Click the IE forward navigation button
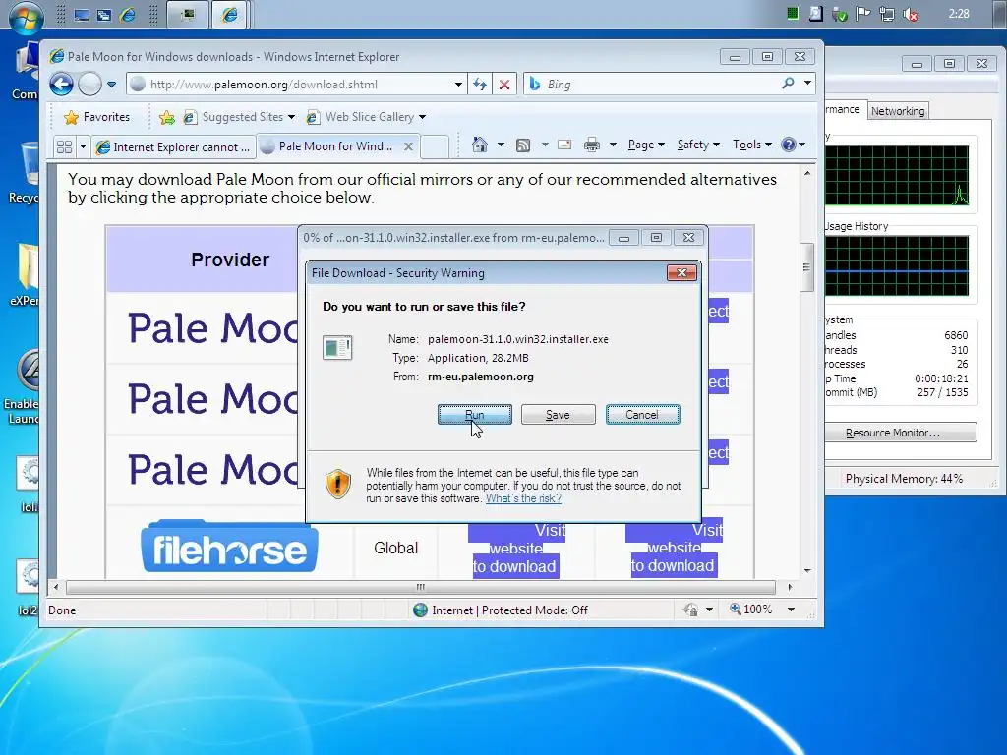The height and width of the screenshot is (755, 1007). 89,85
